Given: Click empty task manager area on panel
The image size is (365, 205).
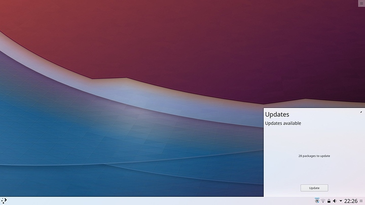Looking at the screenshot, I should point(152,201).
